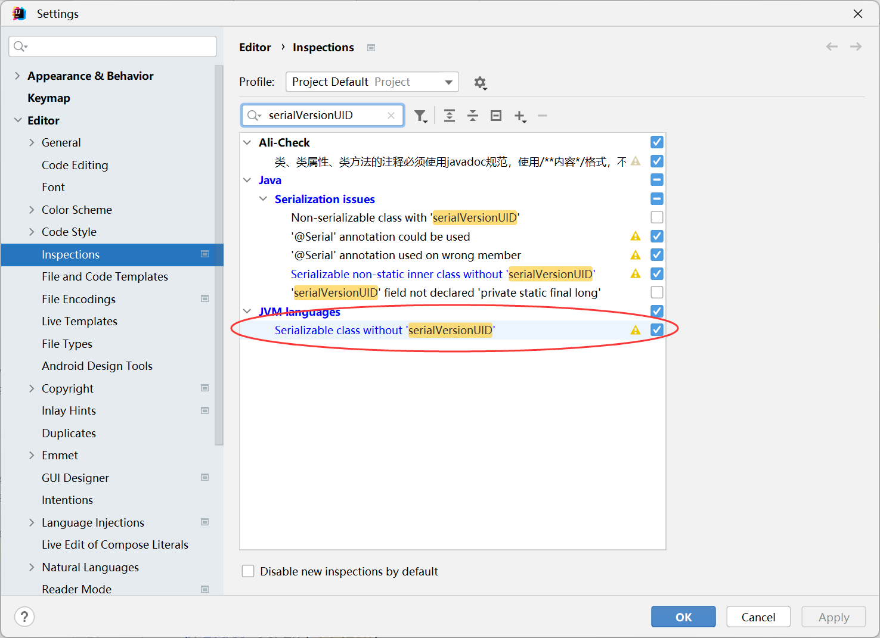Viewport: 880px width, 638px height.
Task: Close the Settings dialog with the X
Action: (858, 13)
